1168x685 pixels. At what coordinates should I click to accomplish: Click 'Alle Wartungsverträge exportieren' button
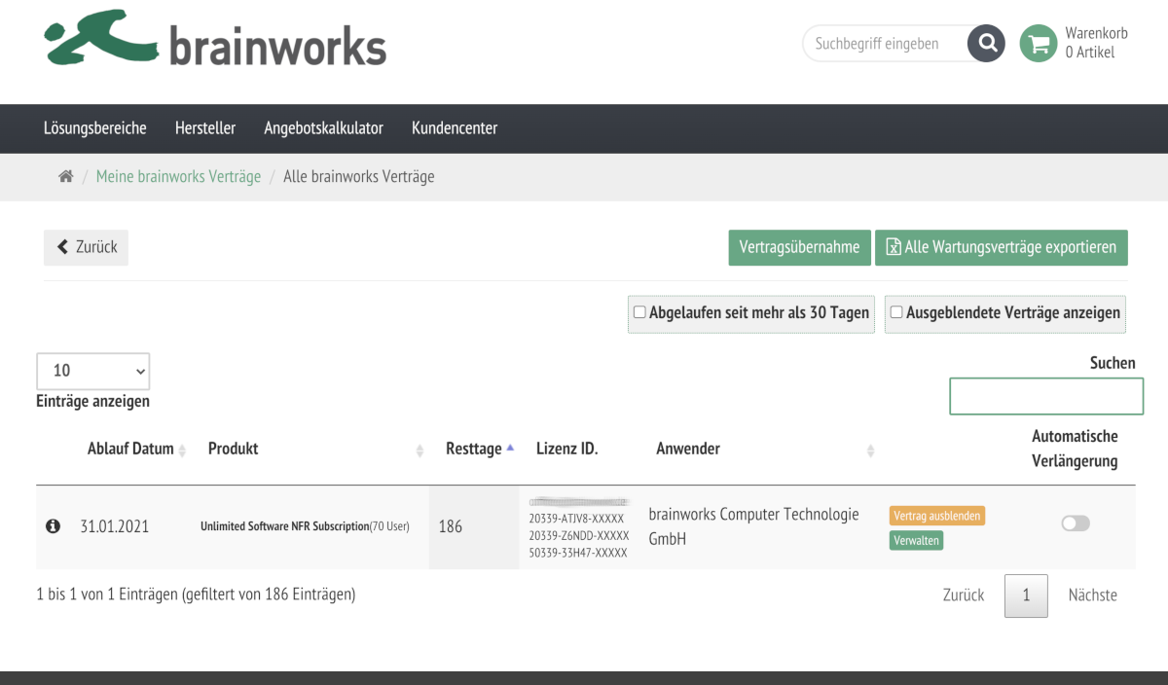coord(1002,247)
